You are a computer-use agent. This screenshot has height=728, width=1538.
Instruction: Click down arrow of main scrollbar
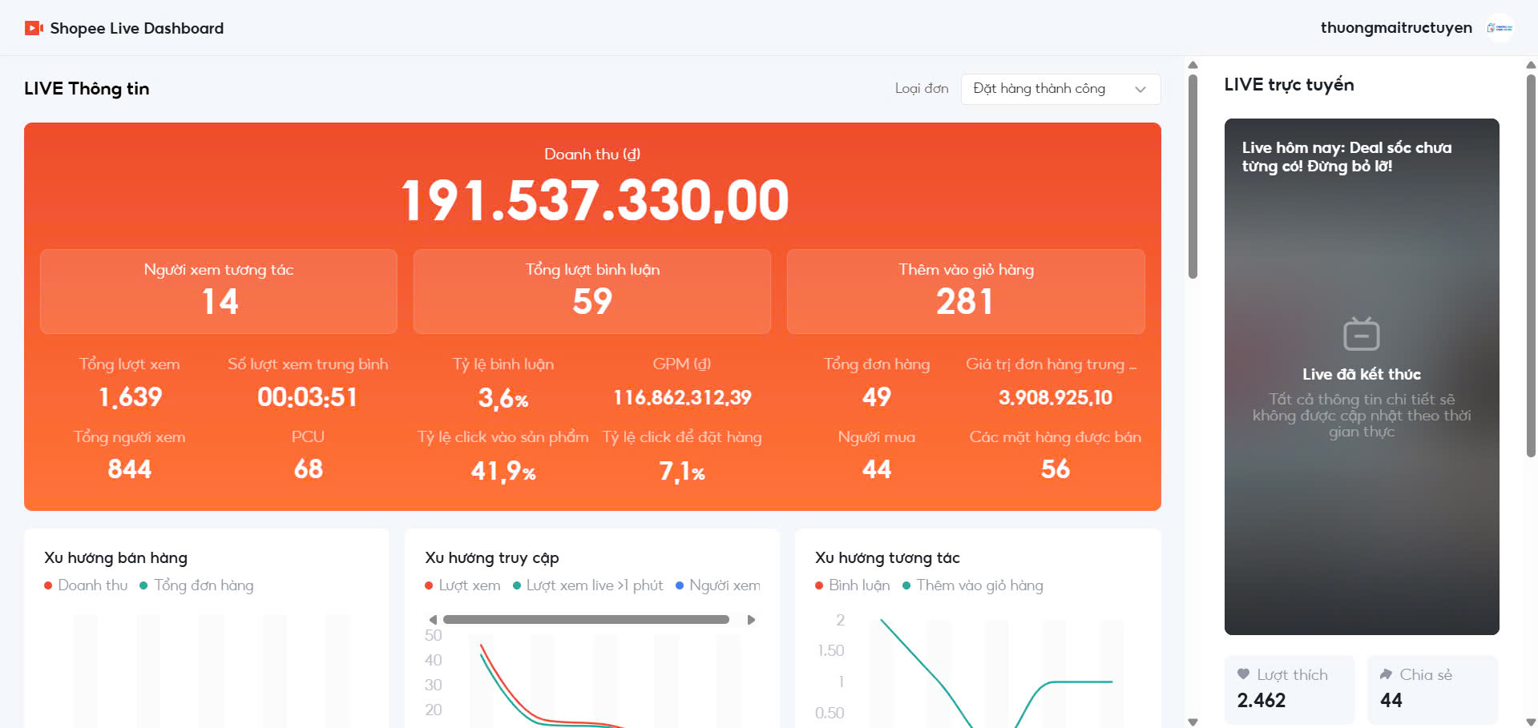pos(1193,722)
